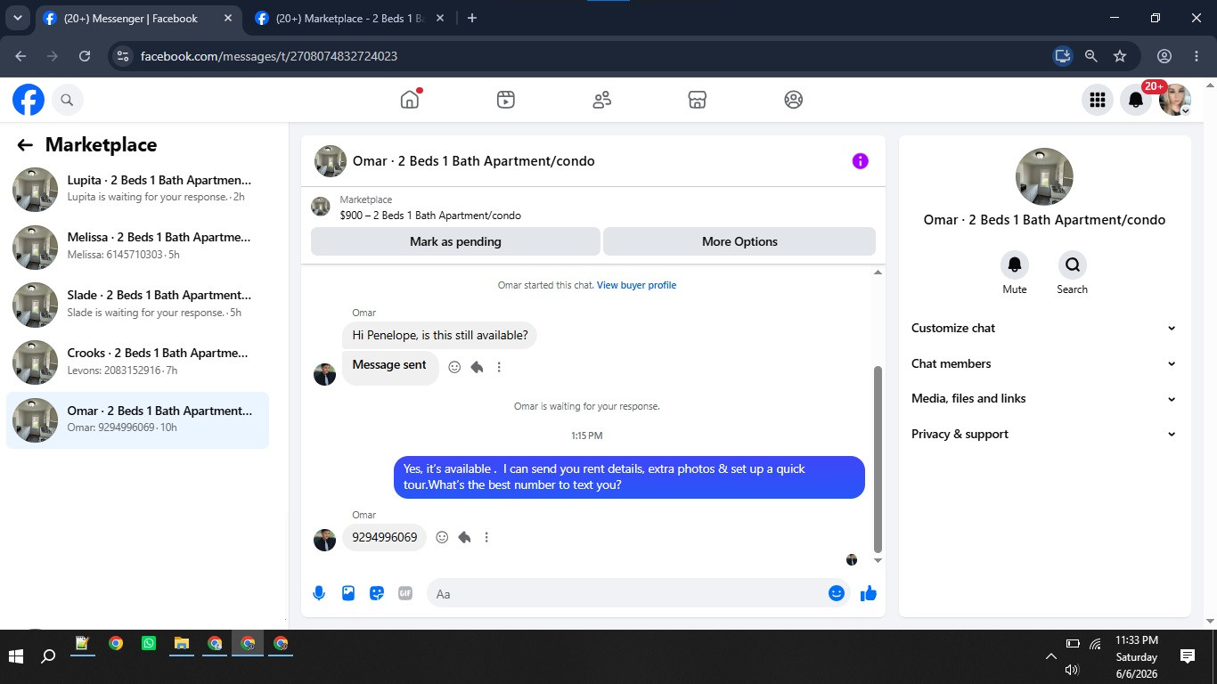The image size is (1217, 684).
Task: Reply to the 9294996069 message
Action: 464,537
